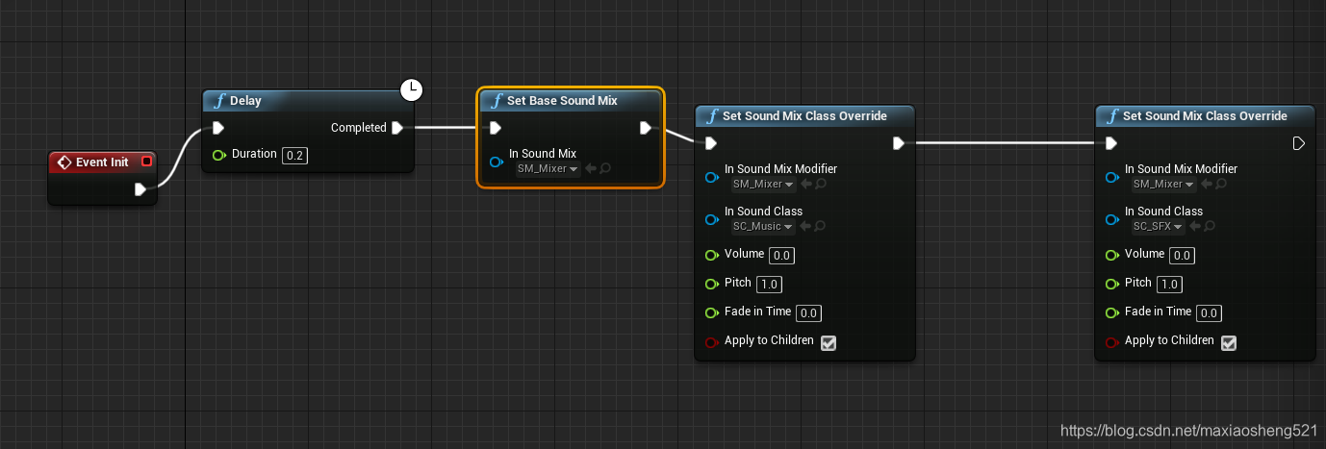Click Pitch value field on SC_Music node
Screen dimensions: 1326x449
[x=770, y=285]
